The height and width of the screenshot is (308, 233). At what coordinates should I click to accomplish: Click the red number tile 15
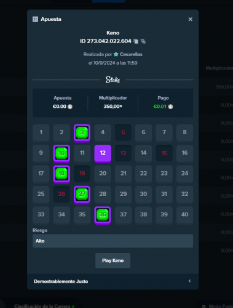[x=164, y=153]
